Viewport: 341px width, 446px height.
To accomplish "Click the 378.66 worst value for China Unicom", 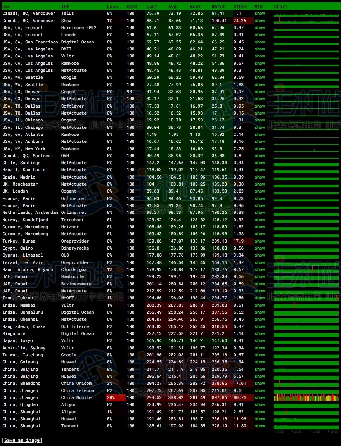I will [x=219, y=384].
